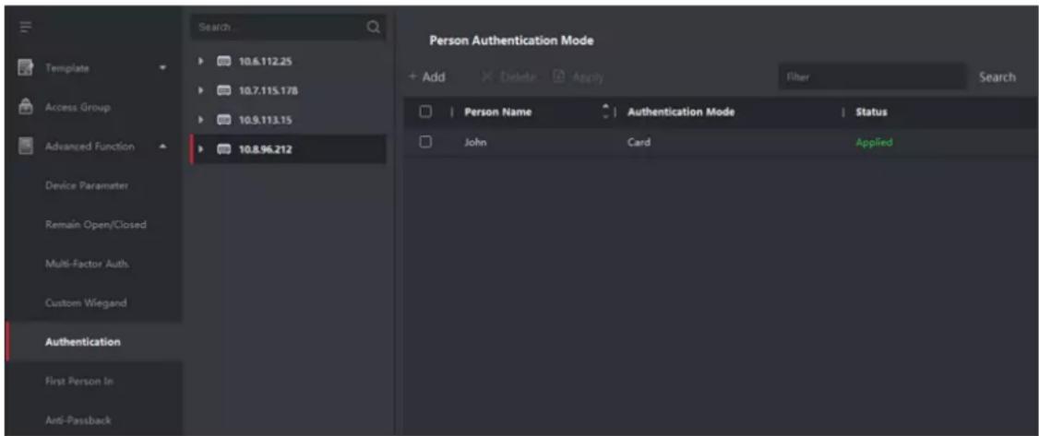Click the Person Authentication Mode title

pos(511,41)
